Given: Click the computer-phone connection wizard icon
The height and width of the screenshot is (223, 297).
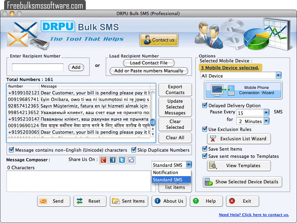Looking at the screenshot, I should 223,90.
